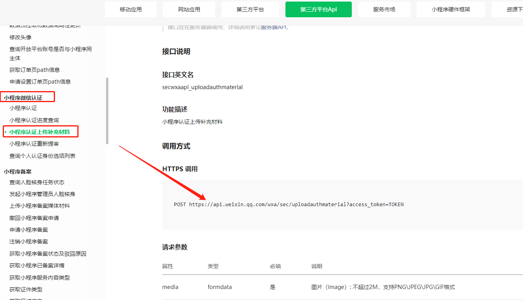The image size is (523, 300).
Task: Select 上传小程序备案媒体材料 in the sidebar
Action: point(40,206)
